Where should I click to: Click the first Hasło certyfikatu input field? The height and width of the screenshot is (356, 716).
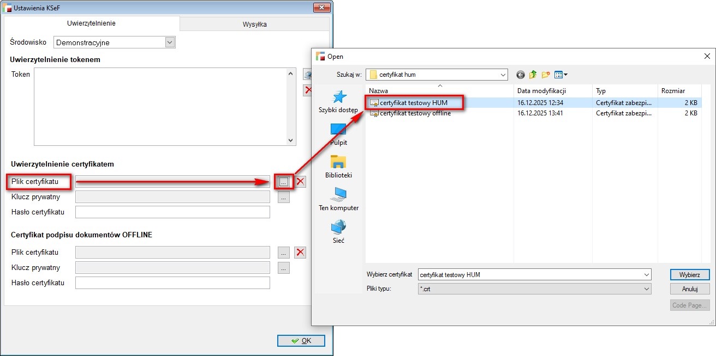(x=172, y=212)
